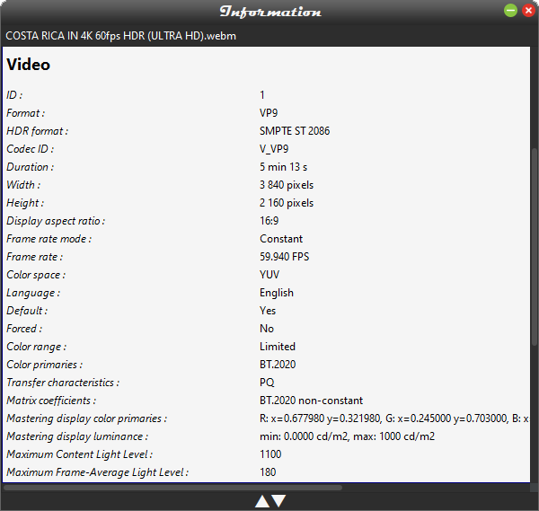Select the V_VP9 codec ID value
The height and width of the screenshot is (511, 539).
(274, 149)
